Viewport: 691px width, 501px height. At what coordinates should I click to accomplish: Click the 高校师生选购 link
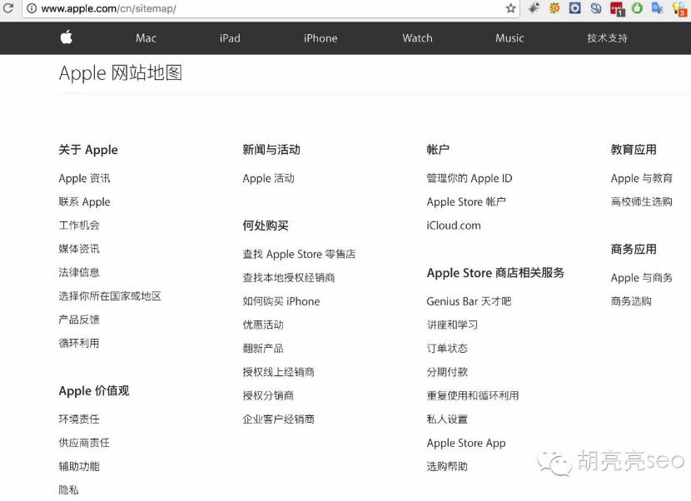click(x=641, y=201)
